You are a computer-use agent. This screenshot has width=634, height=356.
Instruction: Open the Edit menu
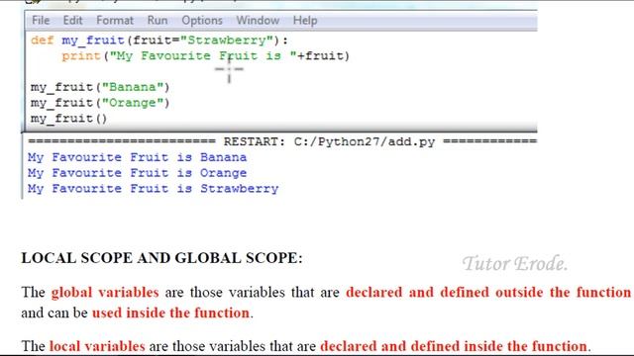(x=72, y=20)
